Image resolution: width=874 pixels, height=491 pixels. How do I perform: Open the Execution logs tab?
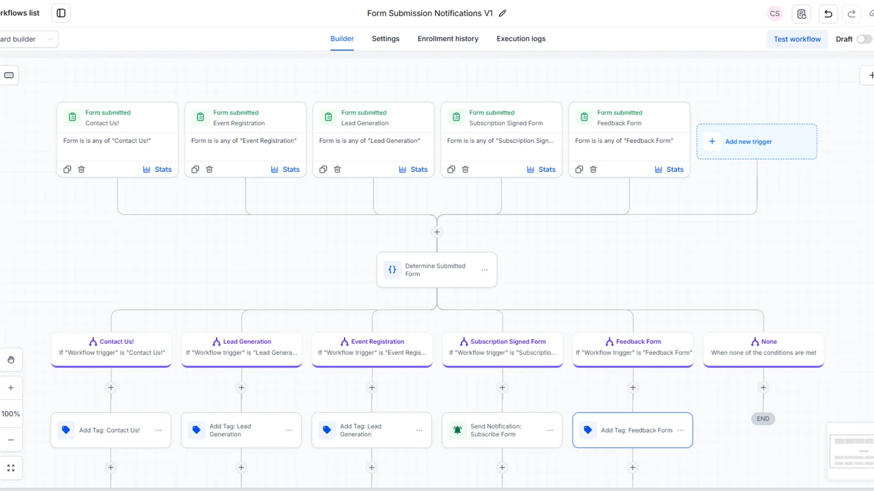coord(521,39)
